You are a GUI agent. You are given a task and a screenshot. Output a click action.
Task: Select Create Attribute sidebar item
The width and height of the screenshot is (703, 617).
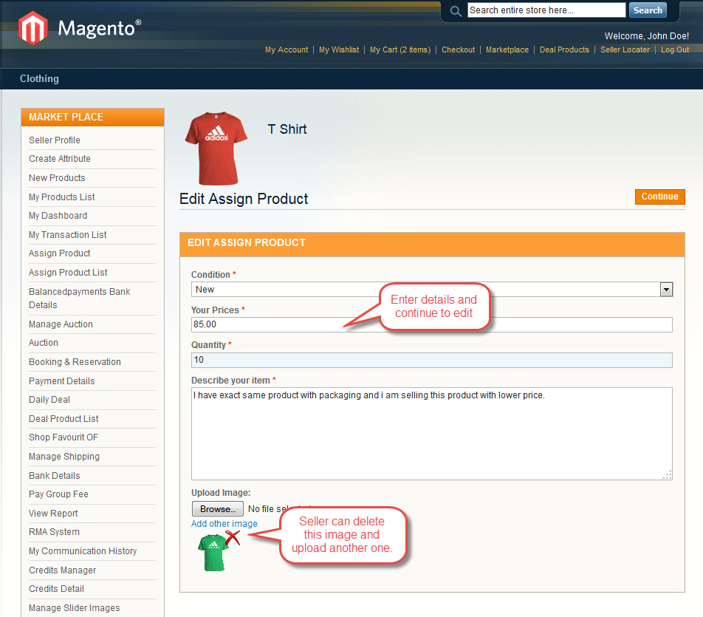click(60, 159)
